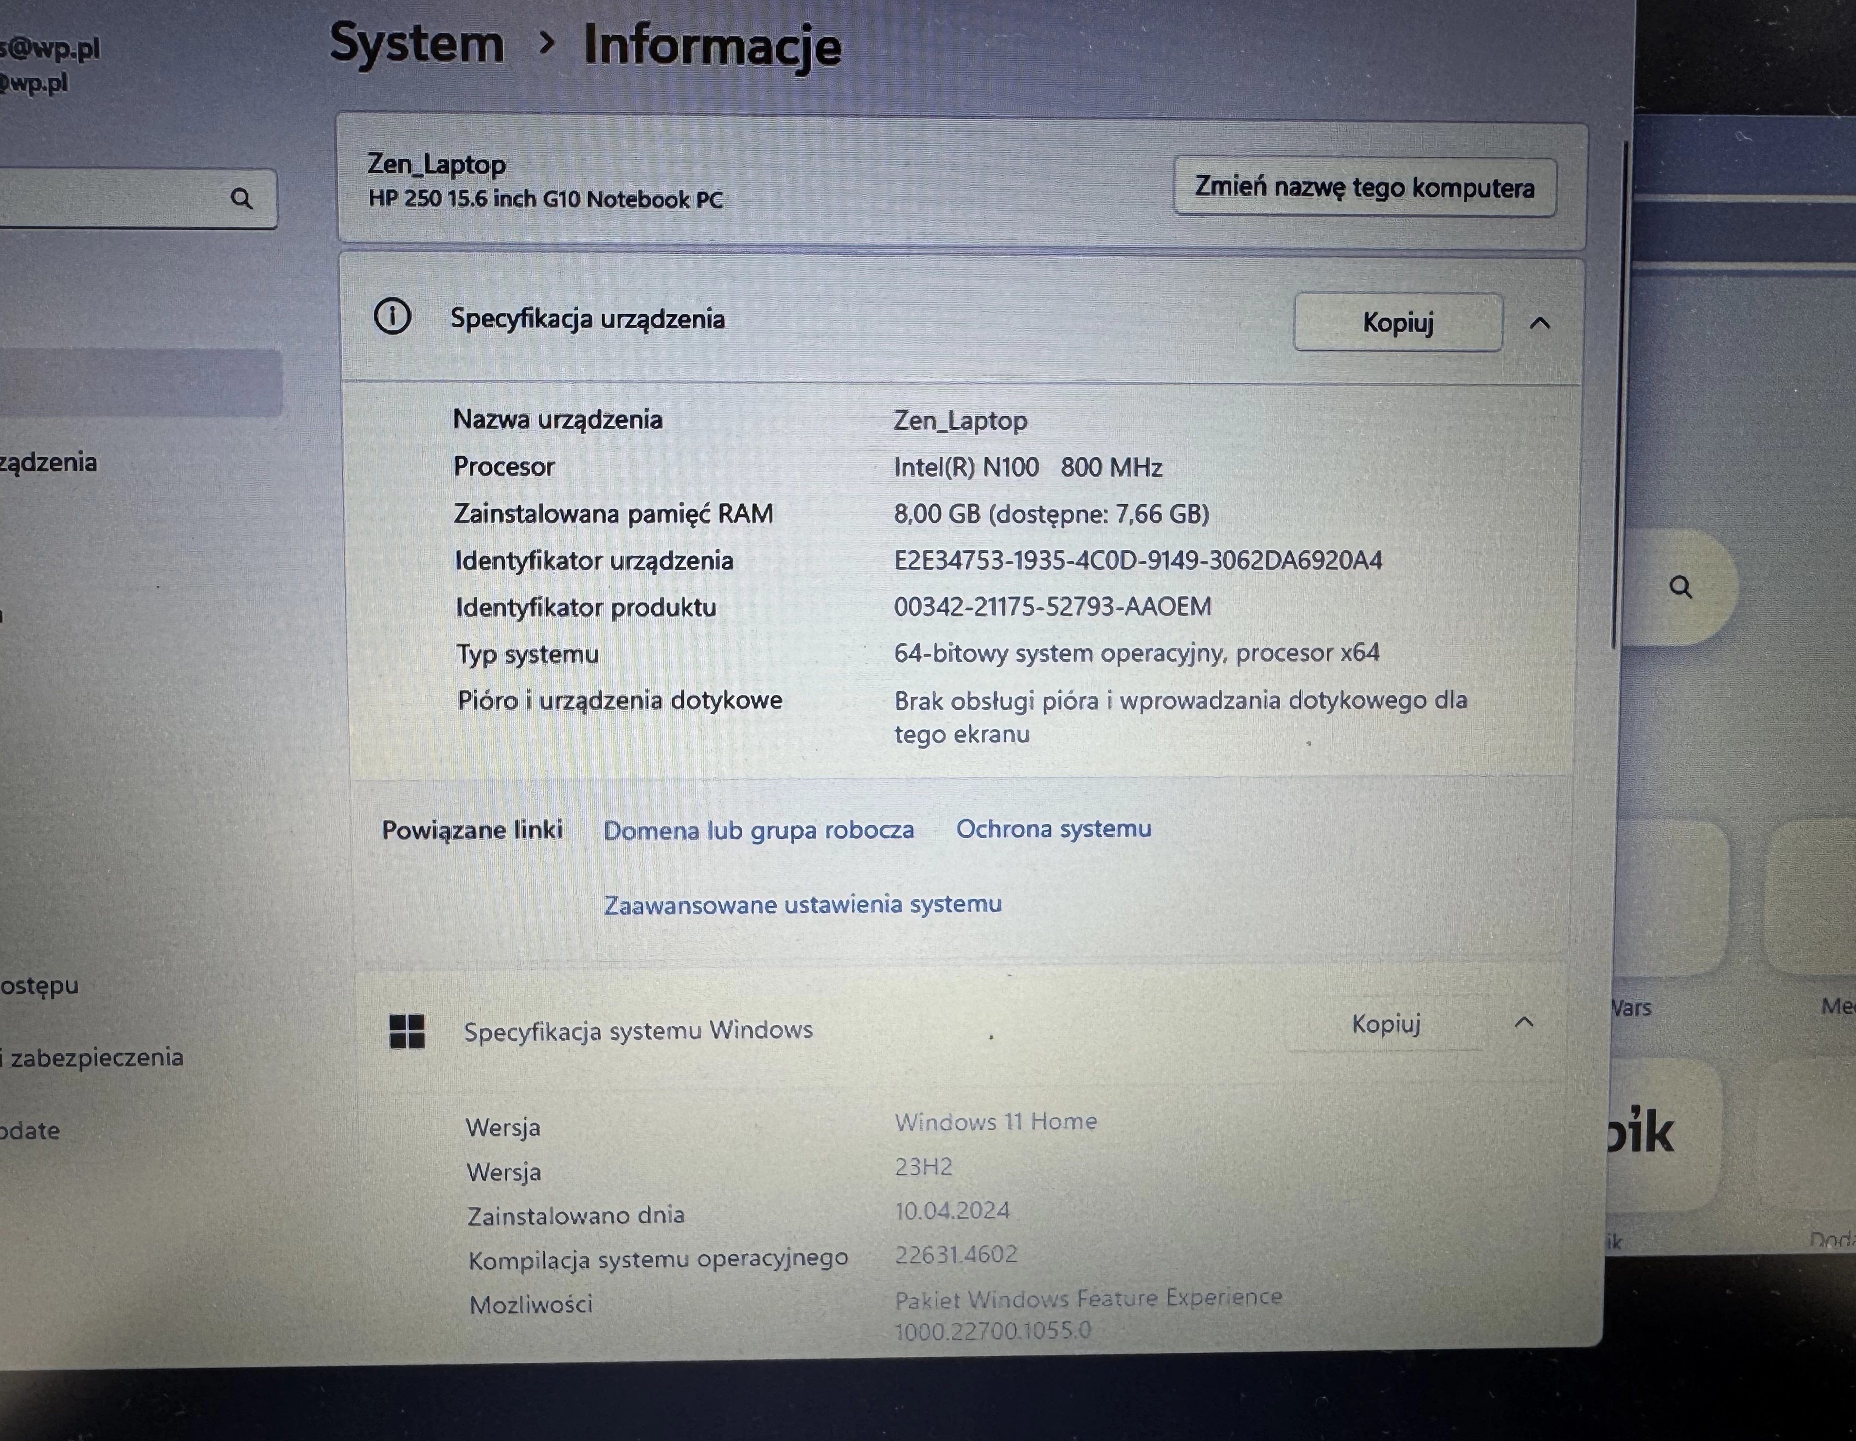Click the Powiązane linki label
This screenshot has height=1441, width=1856.
(472, 830)
